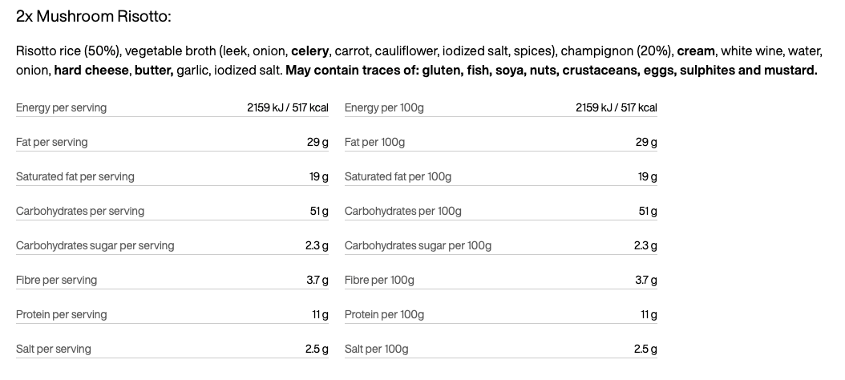Select the fat per 100g value 29 g
The width and height of the screenshot is (845, 380).
click(646, 142)
